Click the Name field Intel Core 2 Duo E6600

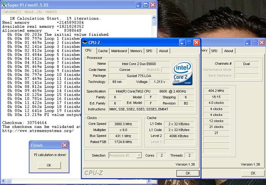click(139, 64)
